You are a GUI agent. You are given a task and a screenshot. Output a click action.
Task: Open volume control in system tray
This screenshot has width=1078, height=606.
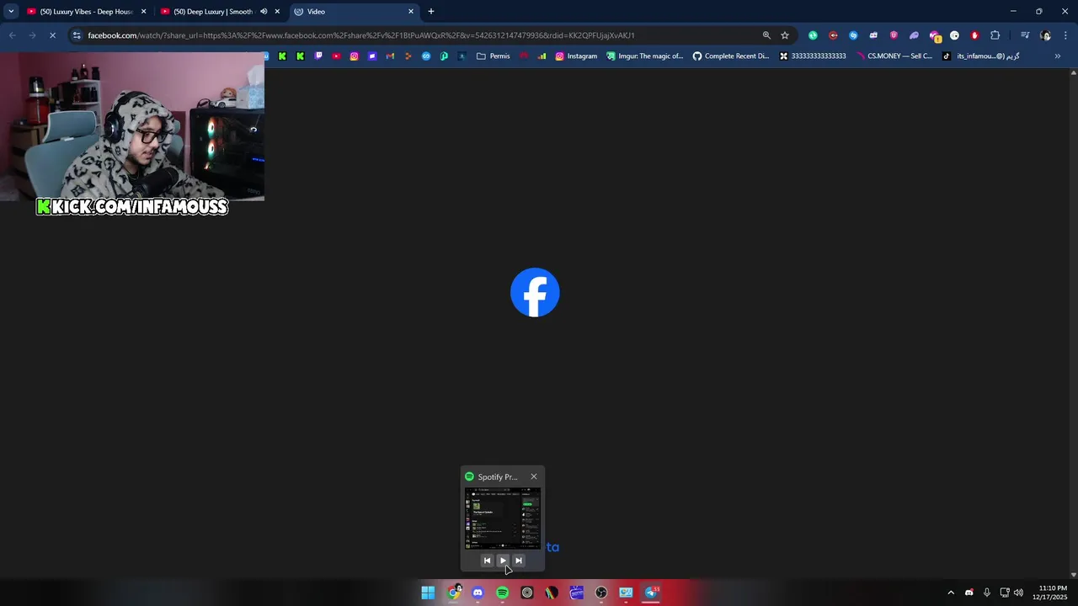coord(1019,593)
